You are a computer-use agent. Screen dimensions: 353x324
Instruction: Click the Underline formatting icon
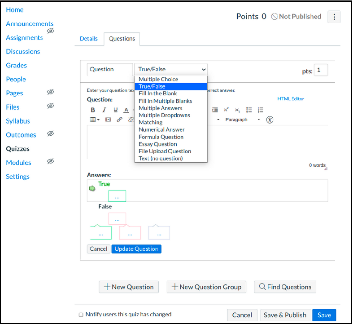pyautogui.click(x=115, y=110)
